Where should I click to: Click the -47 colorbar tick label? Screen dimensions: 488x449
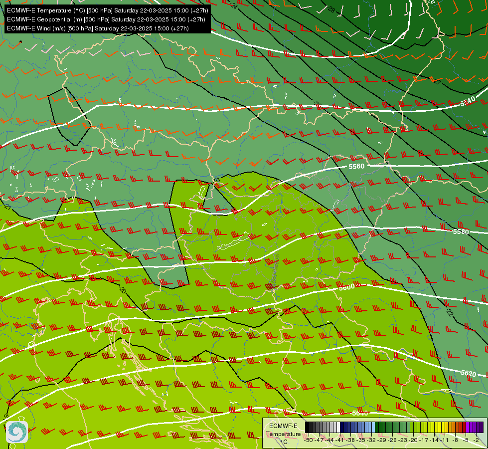tap(320, 441)
